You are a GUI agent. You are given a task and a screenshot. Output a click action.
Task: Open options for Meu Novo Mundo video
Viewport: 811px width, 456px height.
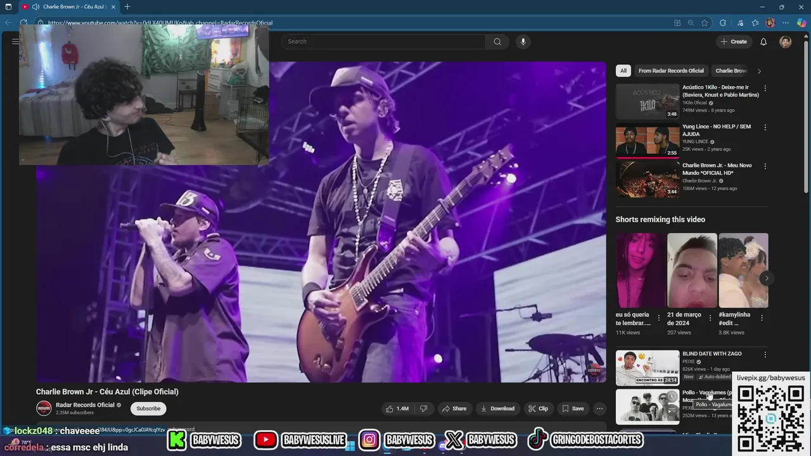coord(765,166)
